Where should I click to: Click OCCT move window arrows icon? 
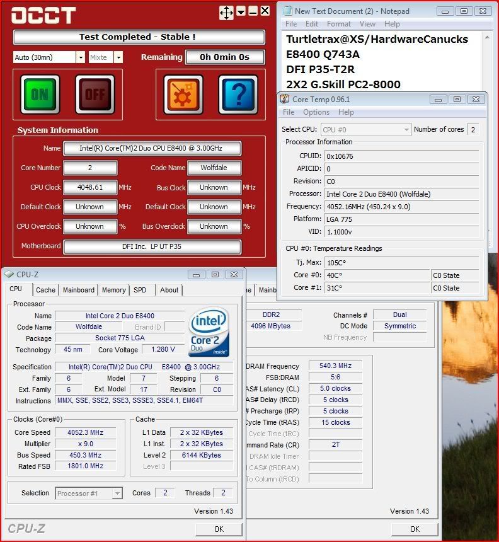tap(226, 13)
